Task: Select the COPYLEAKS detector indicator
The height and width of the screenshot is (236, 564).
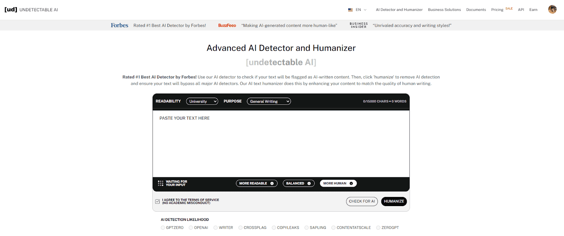Action: 274,228
